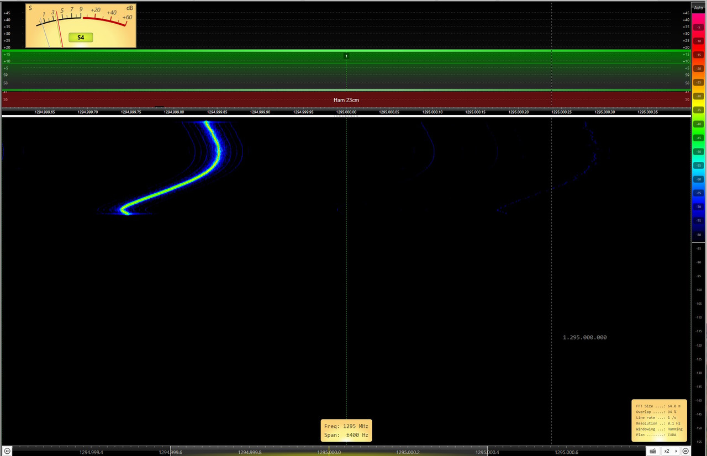Click the receiver marker labeled 1

click(346, 56)
